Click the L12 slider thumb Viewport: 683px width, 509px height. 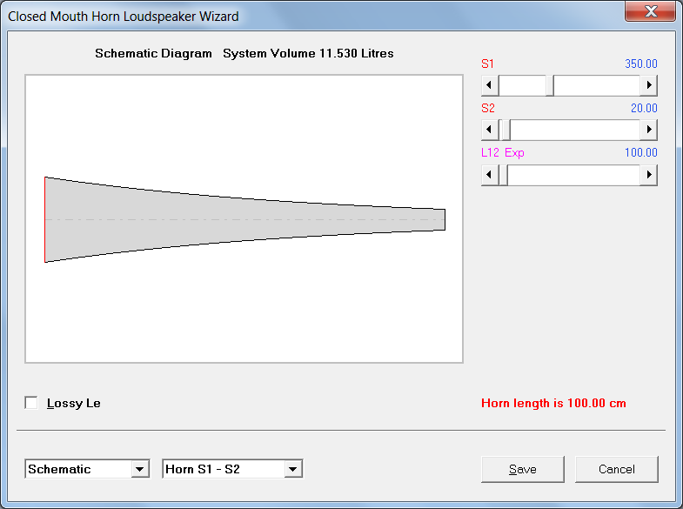tap(503, 175)
